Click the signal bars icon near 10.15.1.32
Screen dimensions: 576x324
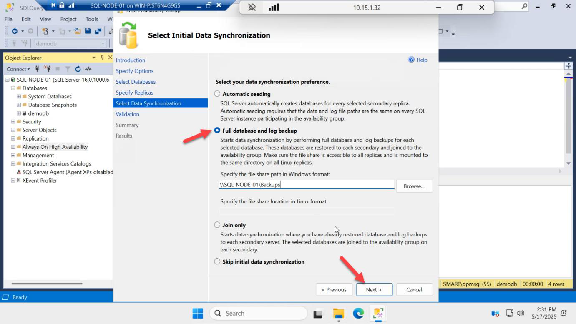274,8
